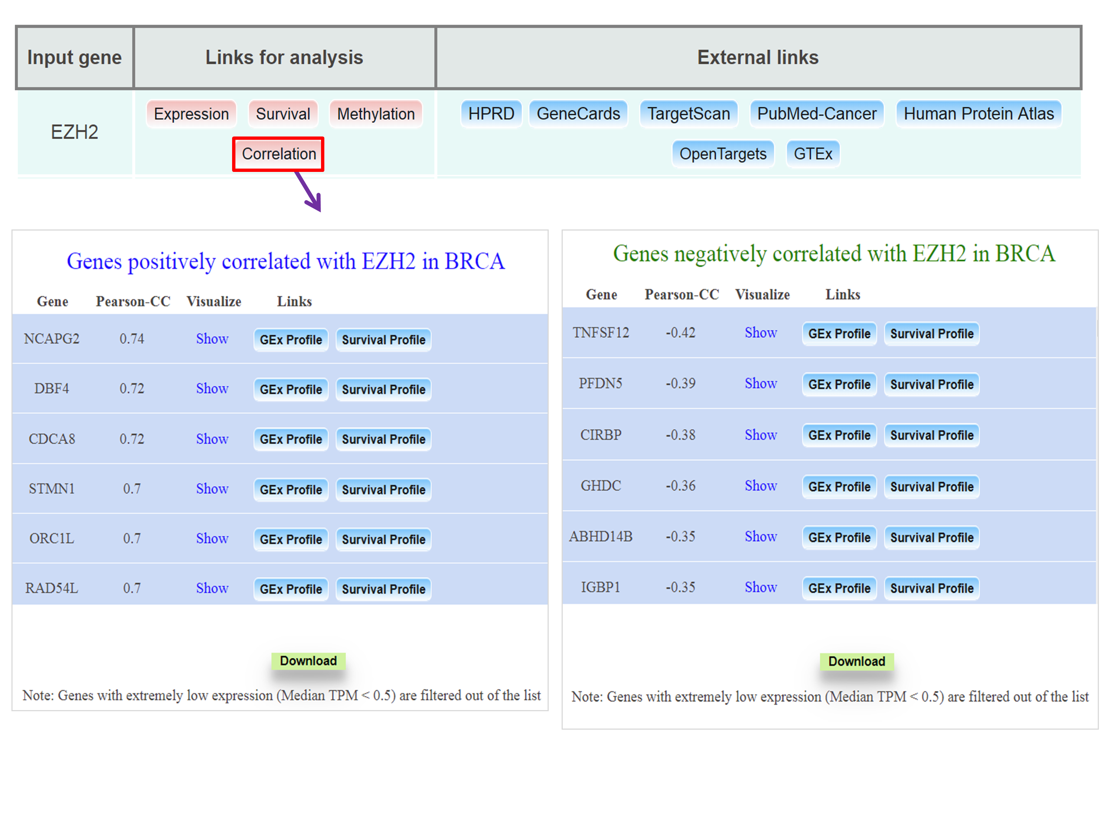Viewport: 1107px width, 830px height.
Task: Download positively correlated genes list
Action: tap(308, 661)
